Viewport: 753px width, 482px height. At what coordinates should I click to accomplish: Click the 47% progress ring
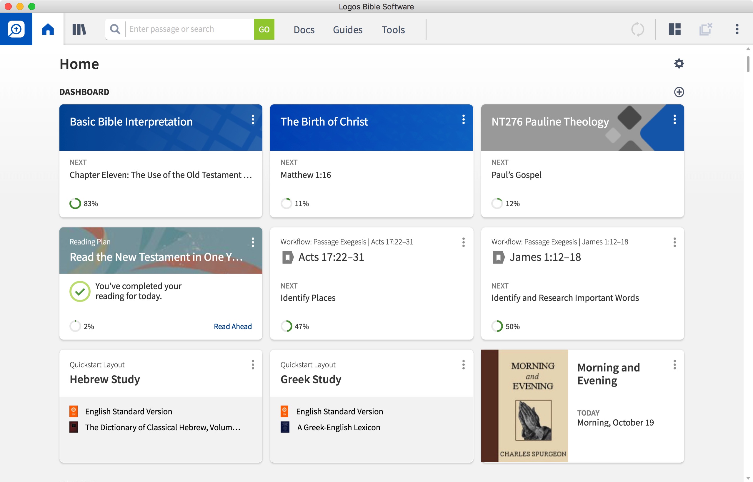(x=286, y=327)
